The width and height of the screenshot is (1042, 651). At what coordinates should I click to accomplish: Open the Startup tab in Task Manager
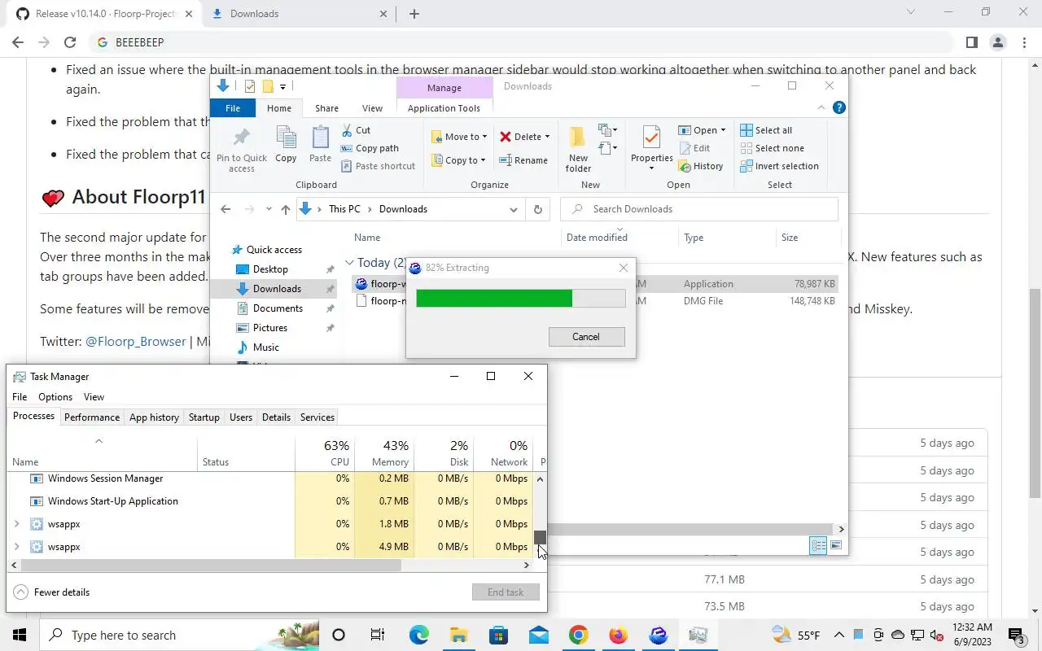[204, 417]
